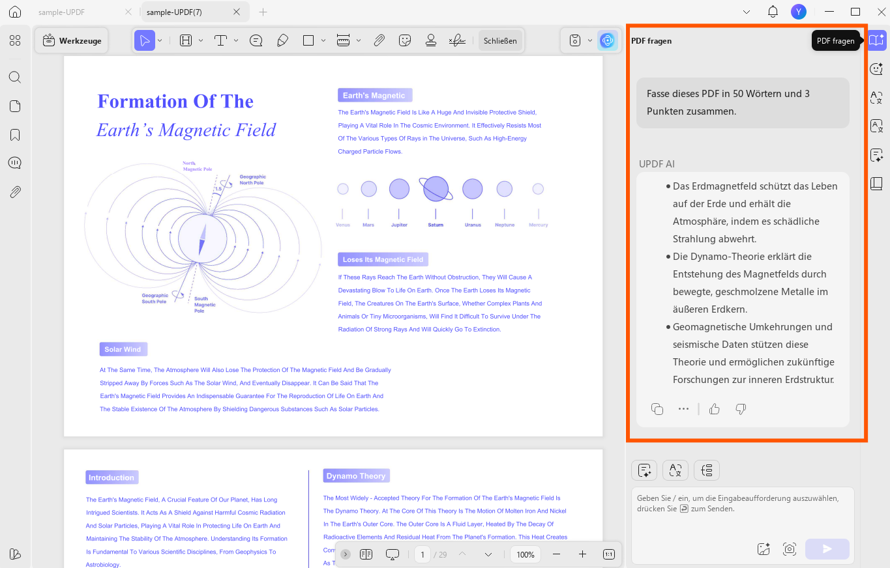This screenshot has height=568, width=890.
Task: Select the comment note tool
Action: pos(256,40)
